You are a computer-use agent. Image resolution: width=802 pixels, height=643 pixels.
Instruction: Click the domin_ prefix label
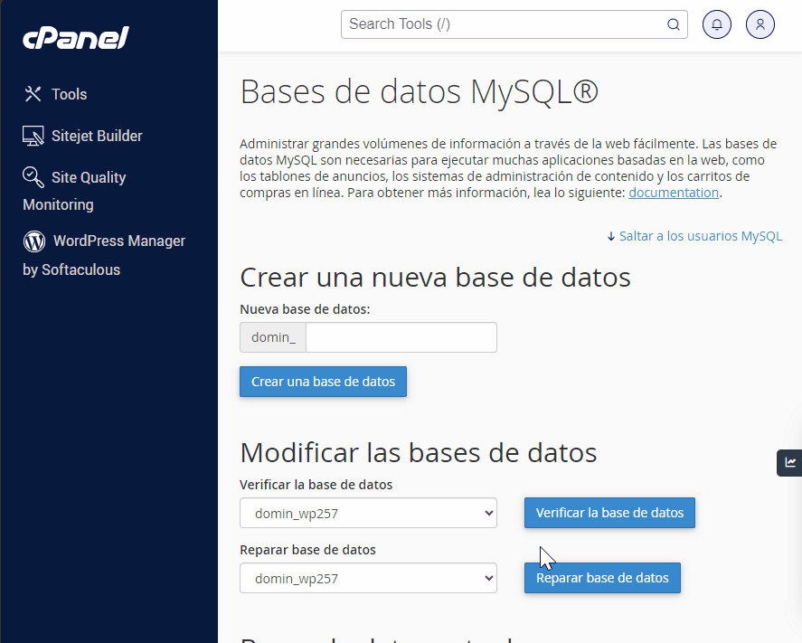pos(273,337)
